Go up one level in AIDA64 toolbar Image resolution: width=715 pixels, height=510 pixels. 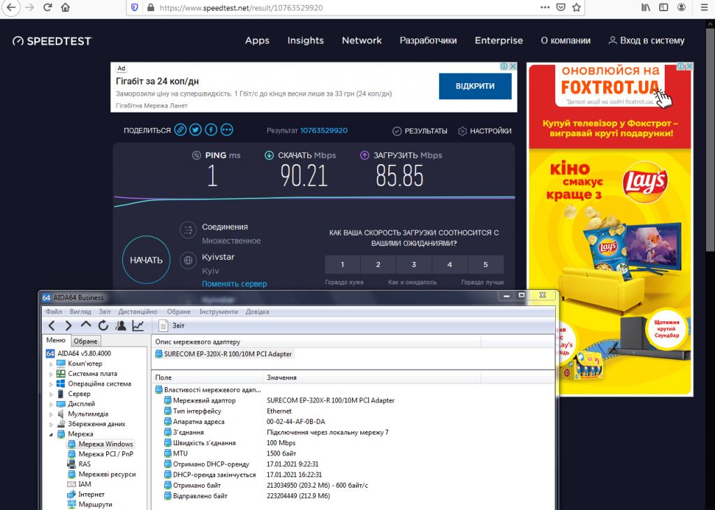(x=86, y=326)
